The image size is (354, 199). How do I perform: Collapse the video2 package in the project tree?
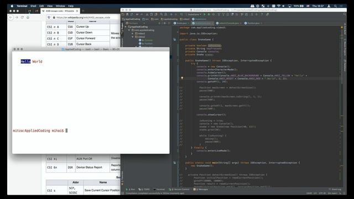(133, 37)
